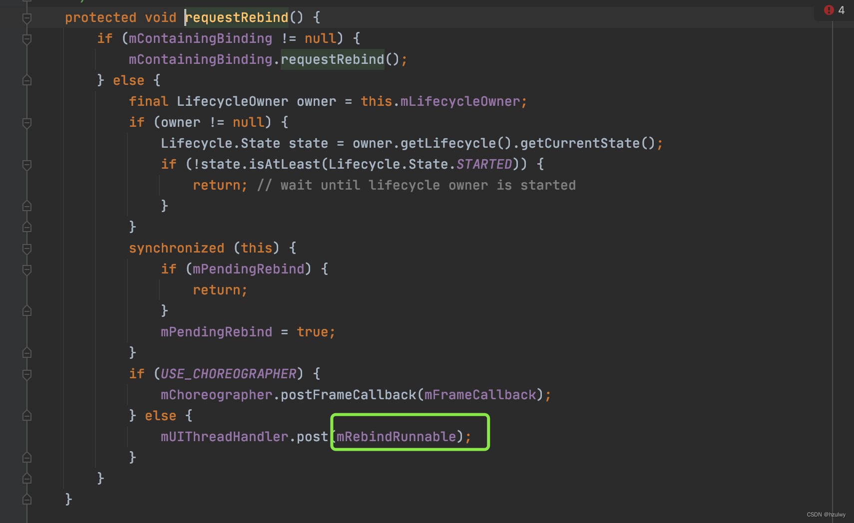
Task: Fold the 'if (!state.isAtLeast' block
Action: (27, 165)
